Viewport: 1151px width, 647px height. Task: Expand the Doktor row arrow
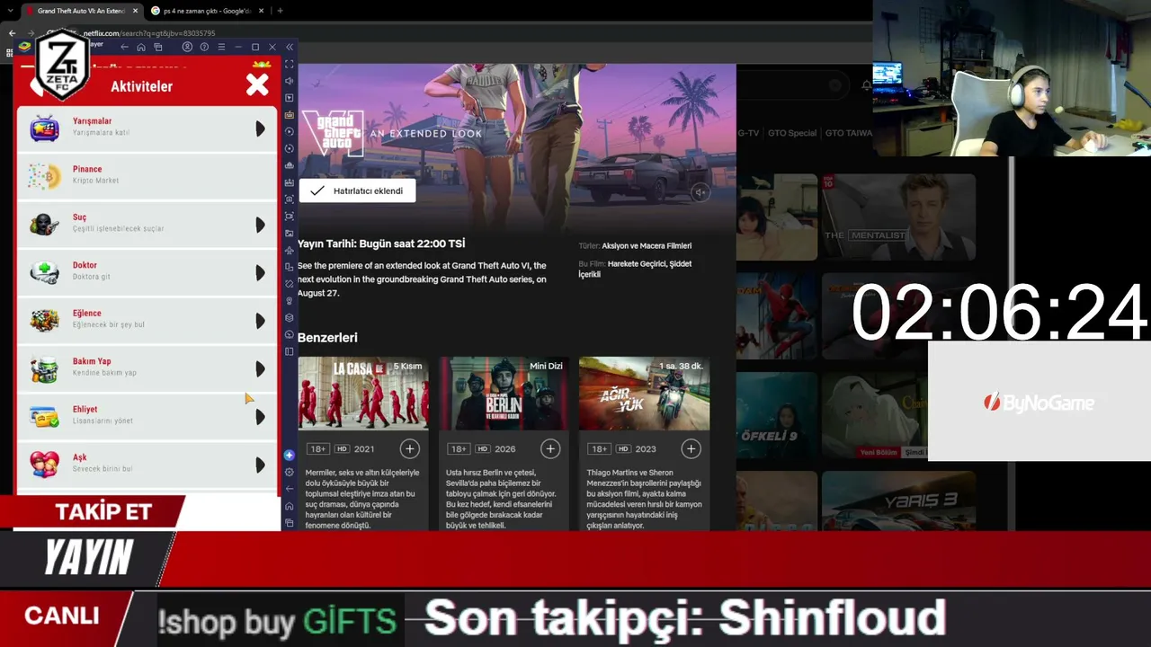260,272
